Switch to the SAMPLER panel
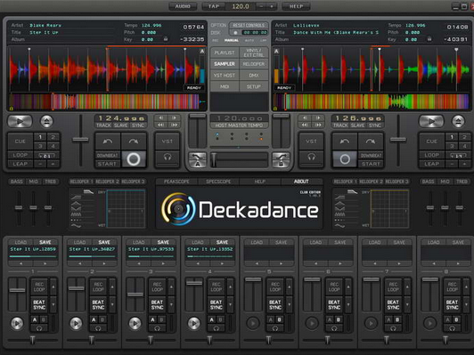 click(x=225, y=64)
